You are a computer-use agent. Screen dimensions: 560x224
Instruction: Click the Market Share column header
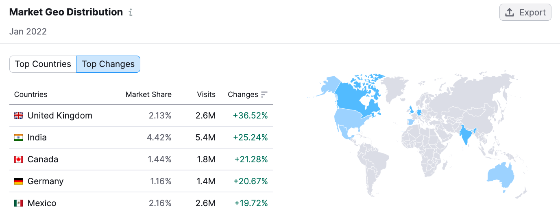(x=148, y=95)
